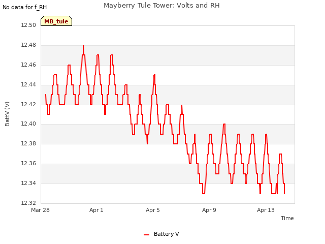The image size is (325, 244).
Task: Select the Battery V legend entry
Action: (x=161, y=234)
